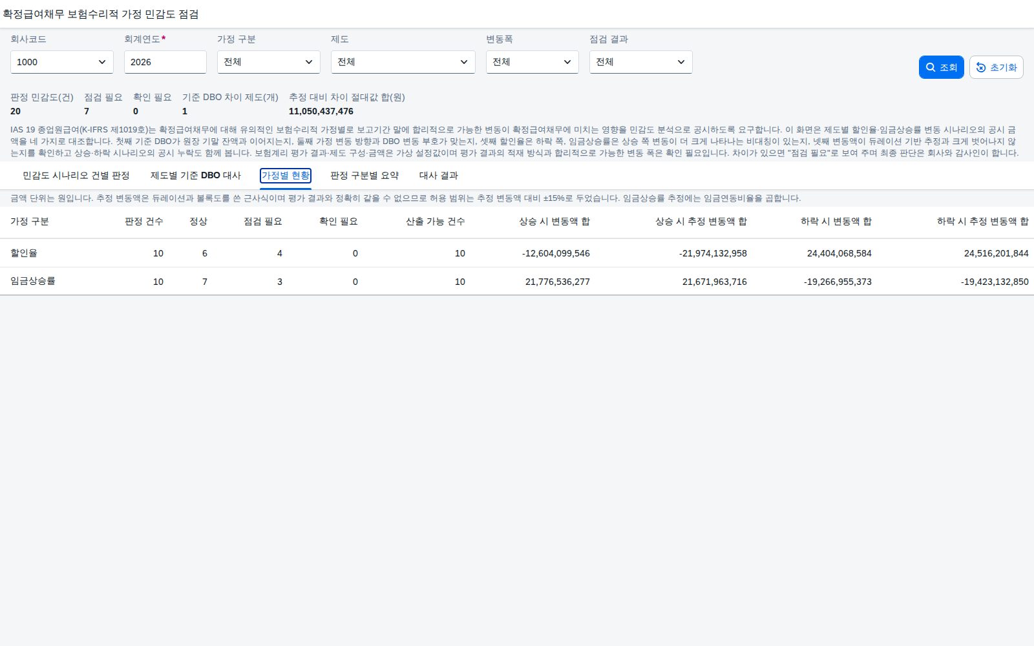Select the 임금상승률 row label

click(33, 282)
